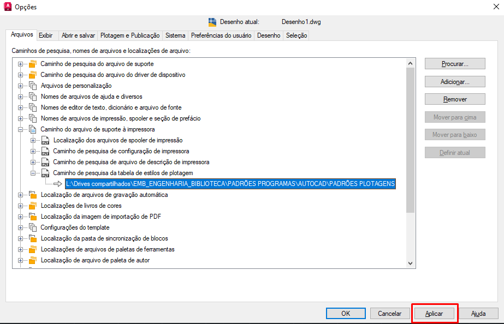Click the document icon for Caminho do arquivo de suporte à impressora

pyautogui.click(x=32, y=129)
